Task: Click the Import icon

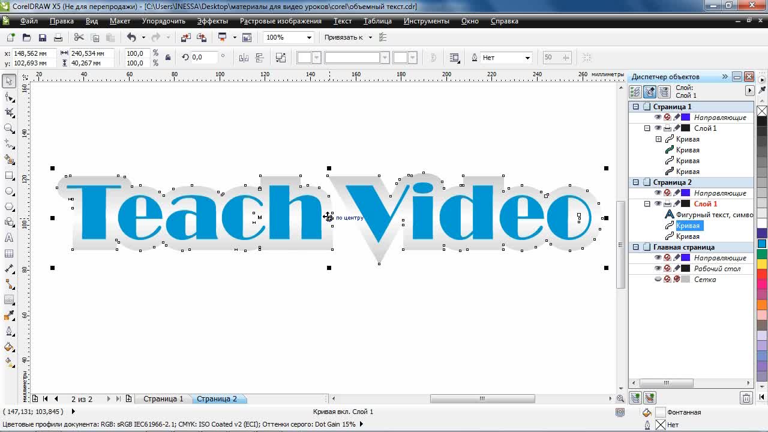Action: tap(185, 37)
